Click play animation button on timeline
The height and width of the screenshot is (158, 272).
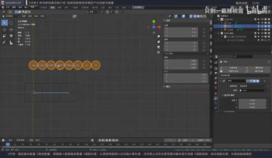pos(110,140)
